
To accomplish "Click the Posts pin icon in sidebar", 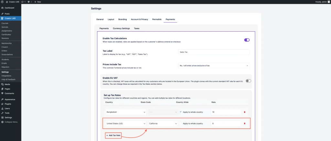I will tap(2, 14).
